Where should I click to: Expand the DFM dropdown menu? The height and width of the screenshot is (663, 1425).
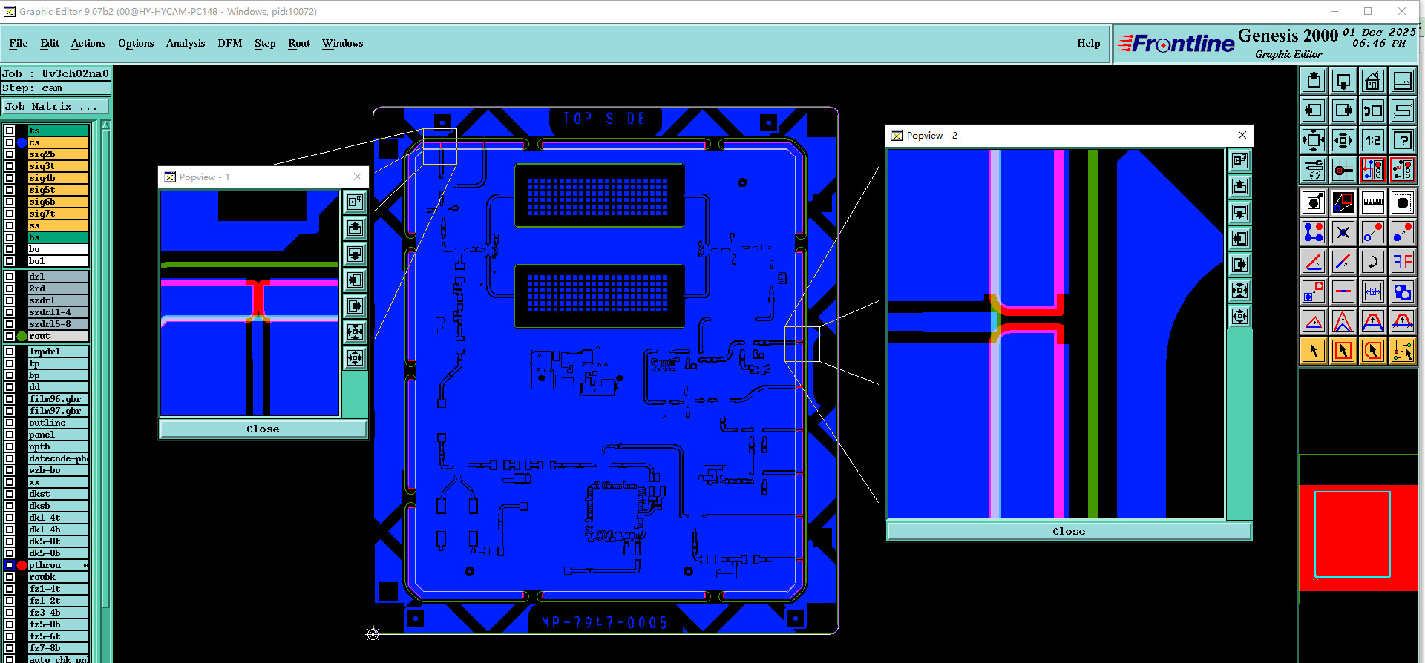pyautogui.click(x=229, y=43)
